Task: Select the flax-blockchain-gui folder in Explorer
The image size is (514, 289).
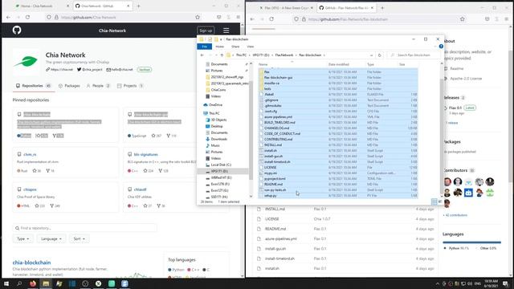Action: pyautogui.click(x=338, y=78)
